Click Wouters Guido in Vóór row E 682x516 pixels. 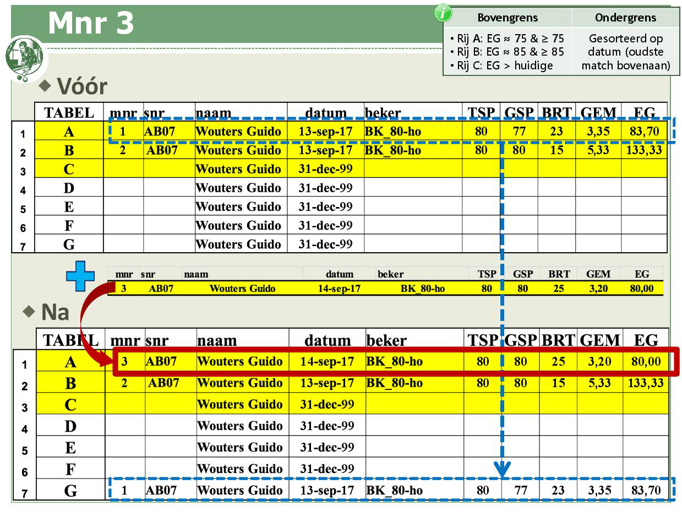238,207
